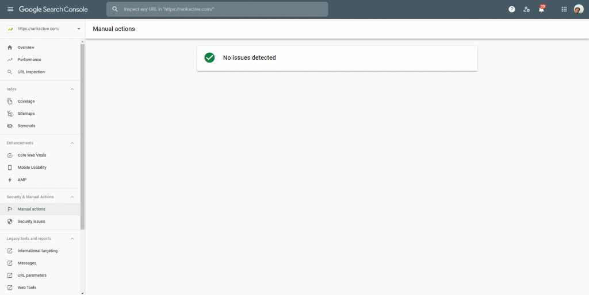
Task: Open Core Web Vitals report
Action: pos(40,155)
